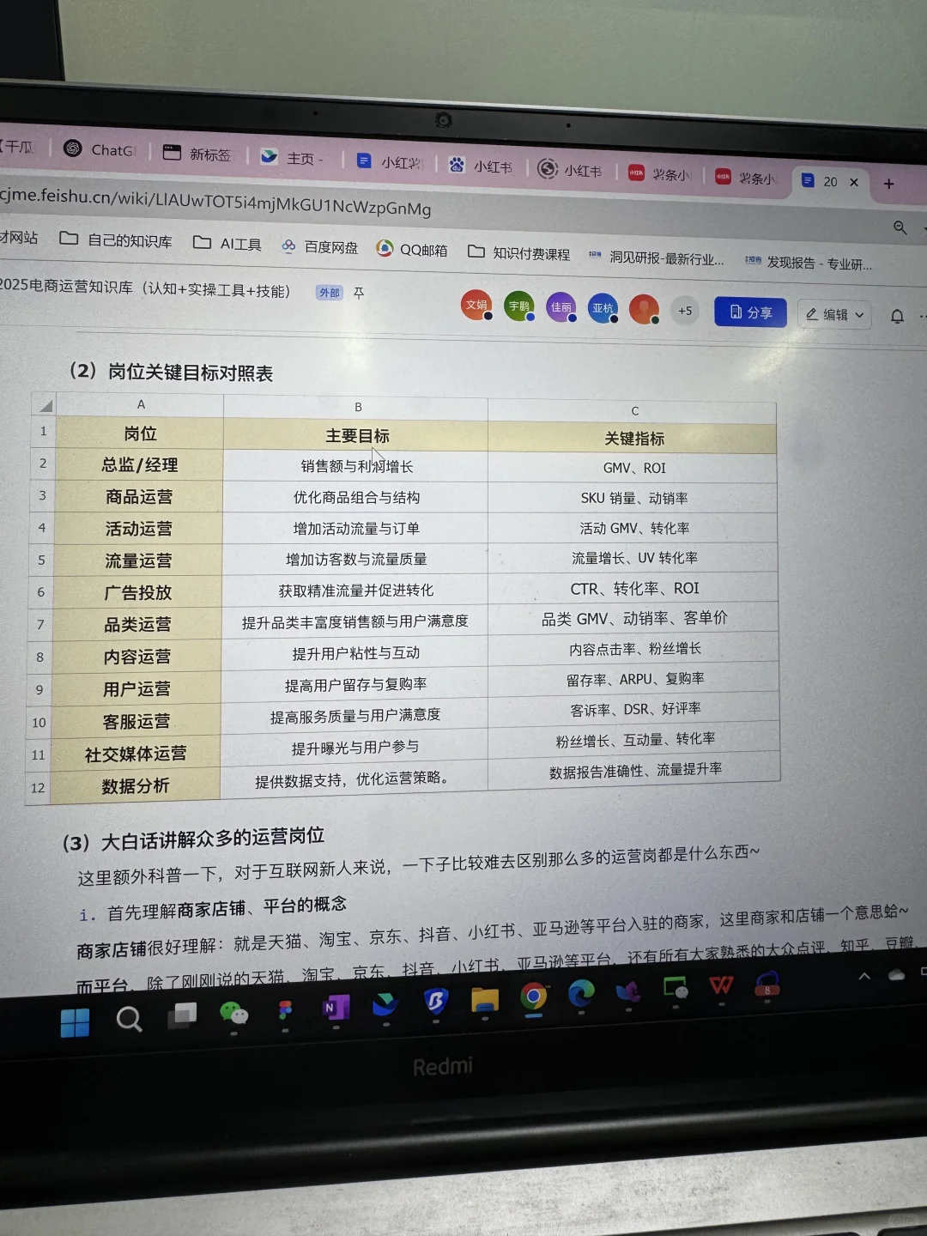Show hidden system tray icons

pos(864,976)
